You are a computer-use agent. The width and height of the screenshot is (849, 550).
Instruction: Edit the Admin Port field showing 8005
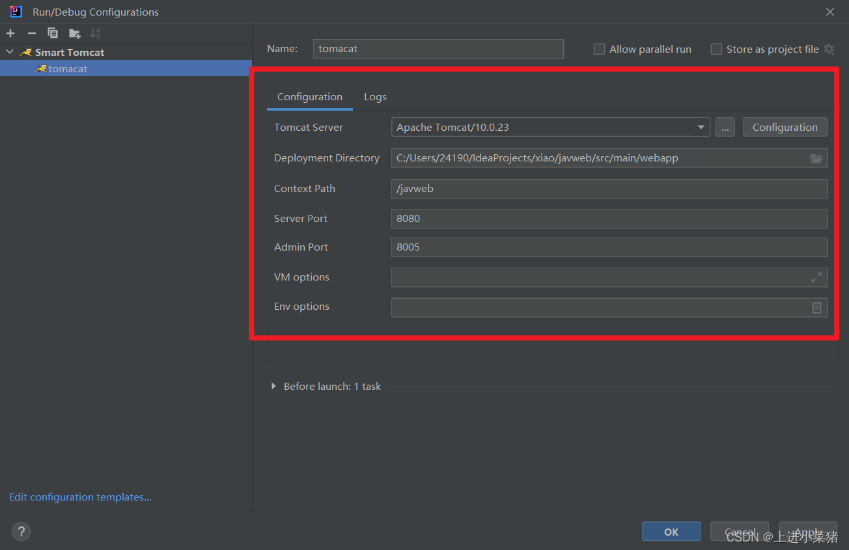609,247
